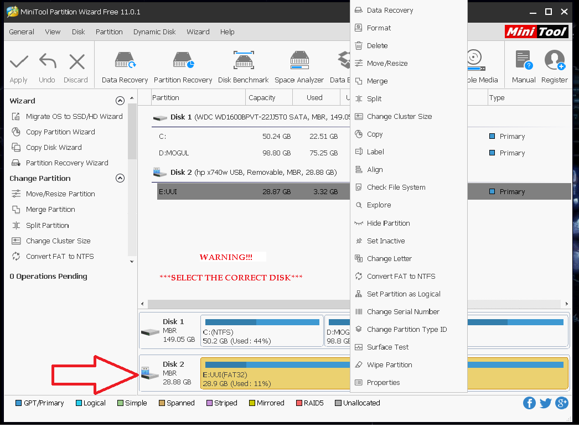Select Change Letter menu entry

point(409,259)
